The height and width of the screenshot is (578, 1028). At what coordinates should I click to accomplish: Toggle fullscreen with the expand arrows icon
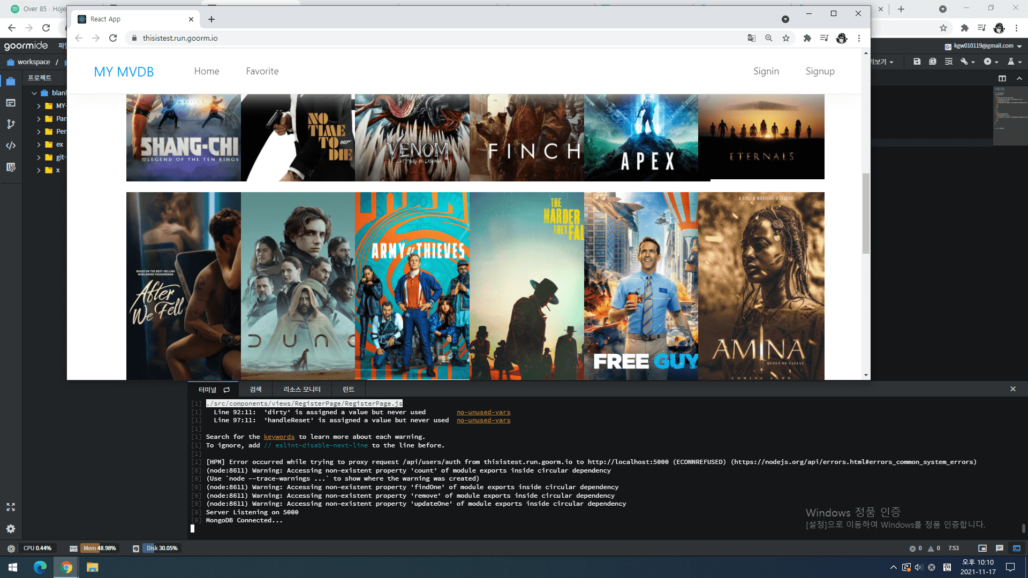point(10,507)
